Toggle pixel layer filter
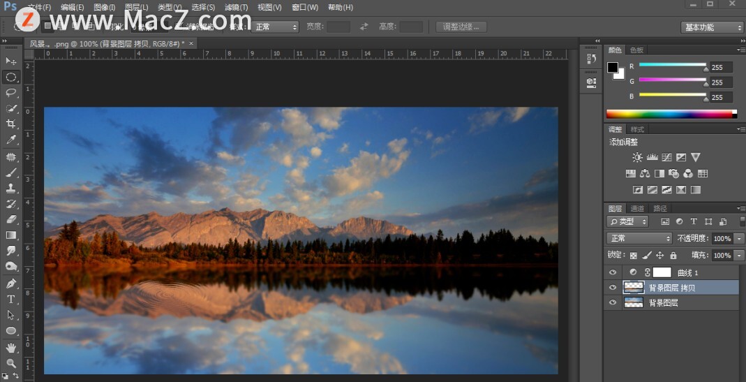746x382 pixels. (x=665, y=221)
